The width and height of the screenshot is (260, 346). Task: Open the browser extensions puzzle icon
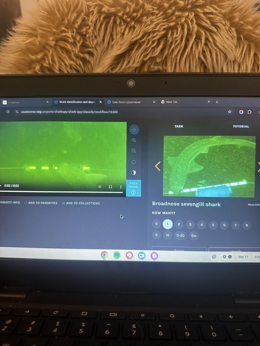249,112
